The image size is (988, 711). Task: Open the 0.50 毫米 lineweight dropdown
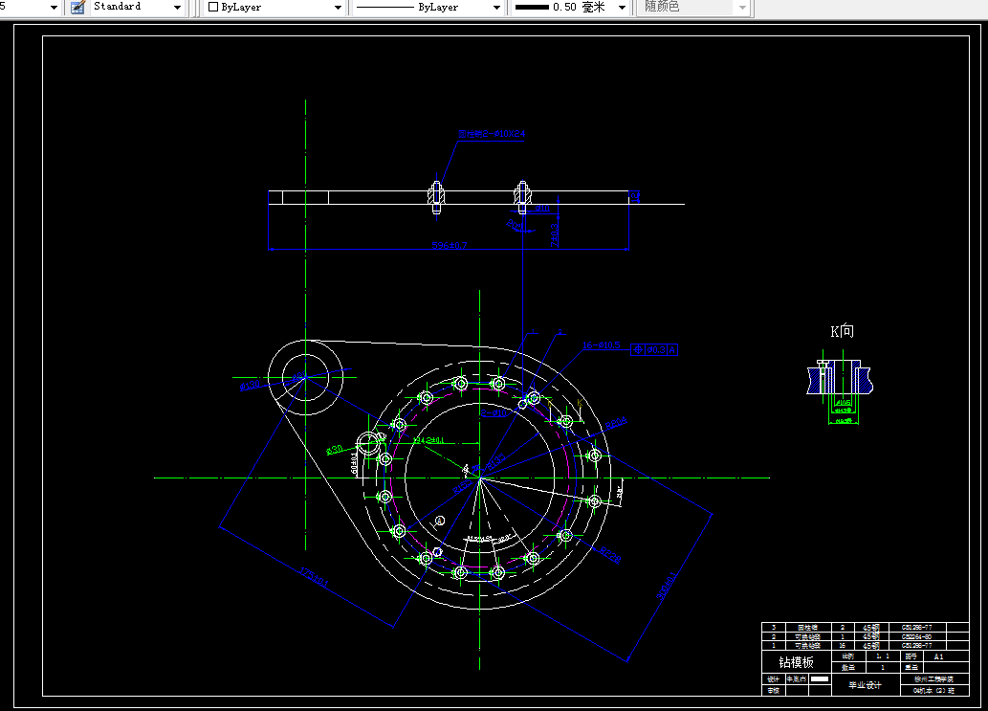[x=622, y=8]
